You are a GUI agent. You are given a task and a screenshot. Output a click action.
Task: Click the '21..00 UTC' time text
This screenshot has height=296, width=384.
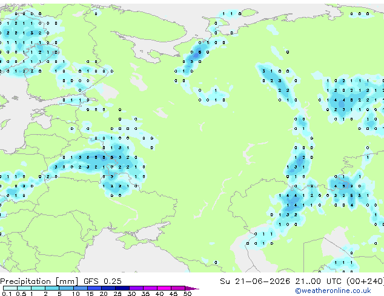pyautogui.click(x=318, y=282)
